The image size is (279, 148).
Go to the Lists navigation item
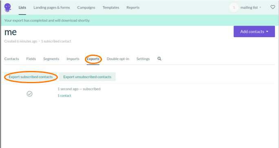[22, 7]
